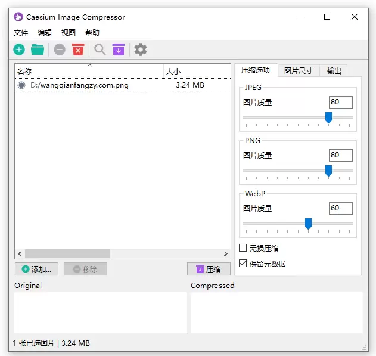This screenshot has width=376, height=356.
Task: Open the 编辑 menu
Action: click(45, 32)
